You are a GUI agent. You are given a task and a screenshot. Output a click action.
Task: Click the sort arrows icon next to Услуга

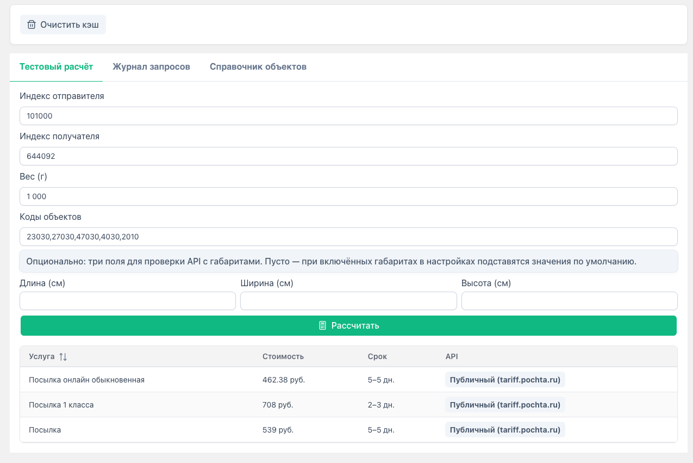(x=63, y=357)
